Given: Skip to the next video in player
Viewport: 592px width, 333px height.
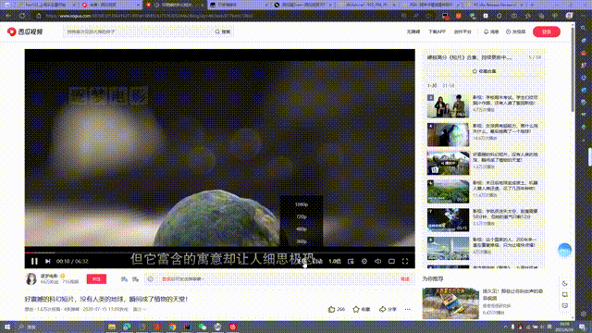Looking at the screenshot, I should coord(47,261).
